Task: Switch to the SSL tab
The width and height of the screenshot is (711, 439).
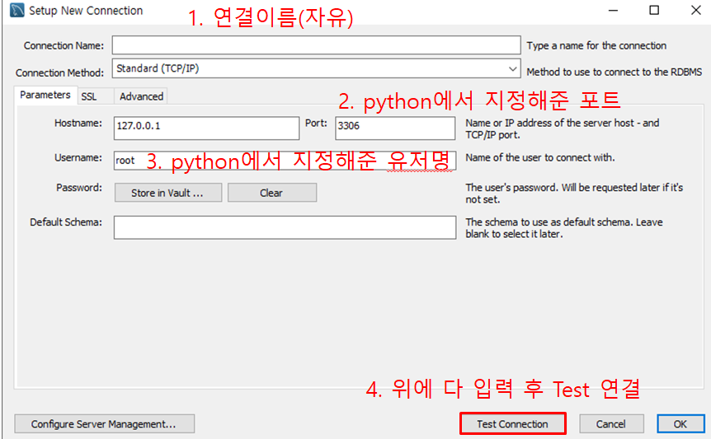Action: point(89,96)
